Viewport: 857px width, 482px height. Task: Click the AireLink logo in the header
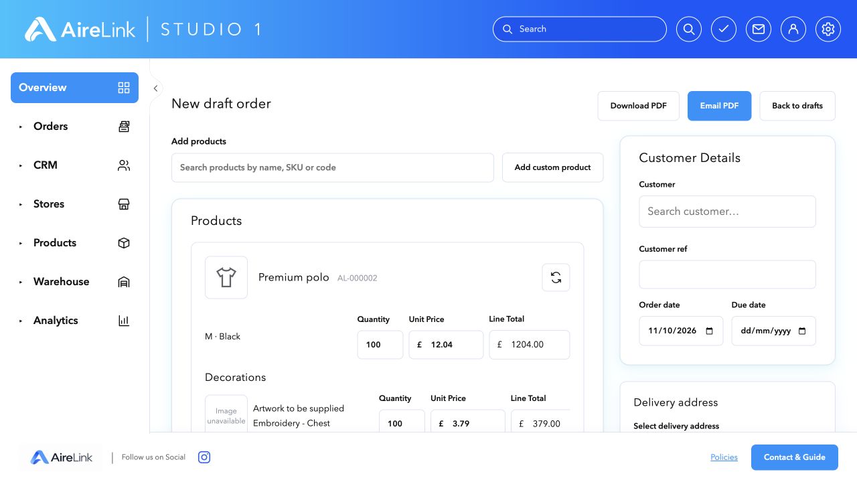(80, 29)
